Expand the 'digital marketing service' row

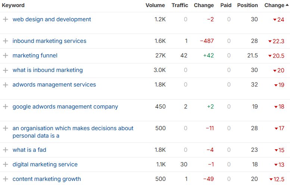tap(6, 164)
